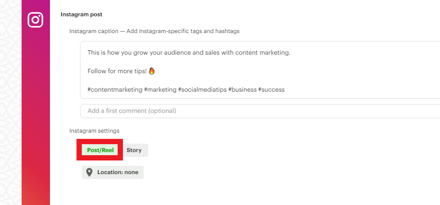
Task: Click the Location: none button text
Action: click(x=118, y=172)
